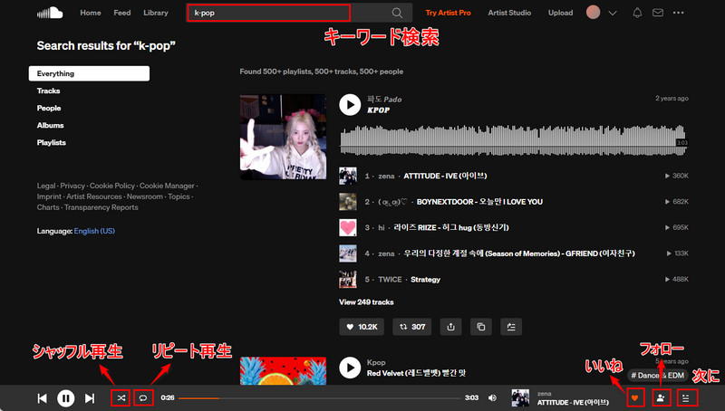Open the three-dots more menu in header
This screenshot has width=725, height=411.
[x=678, y=13]
